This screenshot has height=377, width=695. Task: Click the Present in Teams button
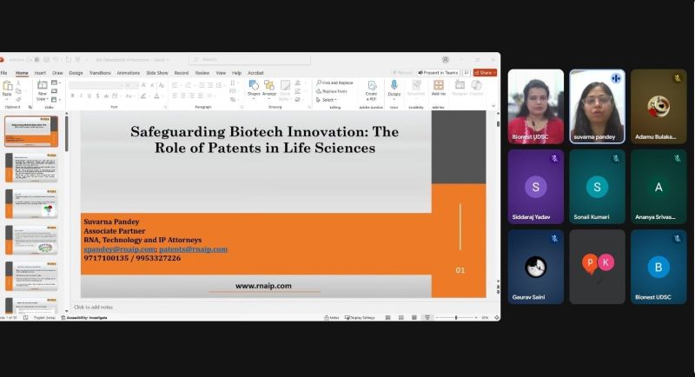coord(438,73)
